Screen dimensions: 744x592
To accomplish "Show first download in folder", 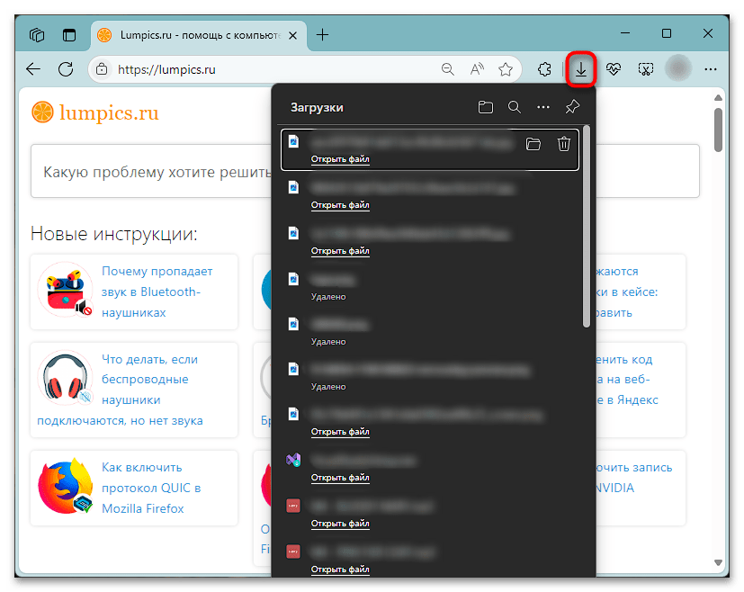I will pos(533,144).
